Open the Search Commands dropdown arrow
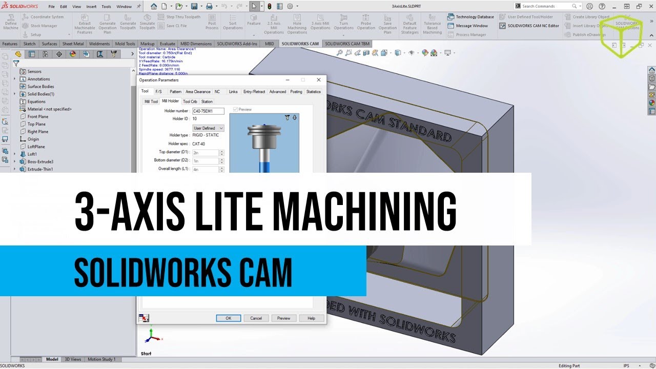This screenshot has height=369, width=656. point(579,6)
